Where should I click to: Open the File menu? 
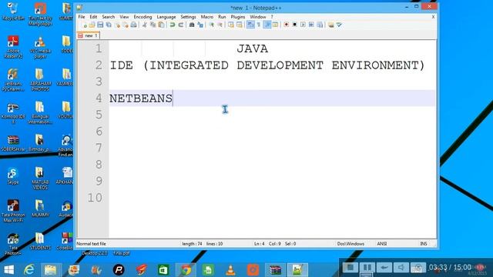[x=82, y=17]
